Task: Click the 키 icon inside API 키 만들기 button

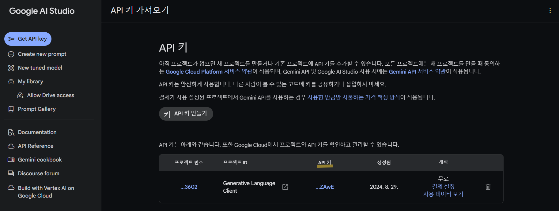Action: click(167, 114)
